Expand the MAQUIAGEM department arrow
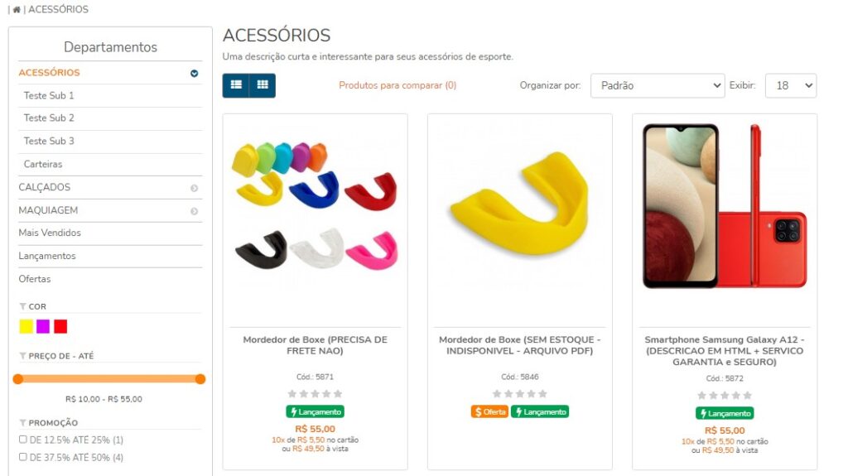848x476 pixels. pos(194,211)
